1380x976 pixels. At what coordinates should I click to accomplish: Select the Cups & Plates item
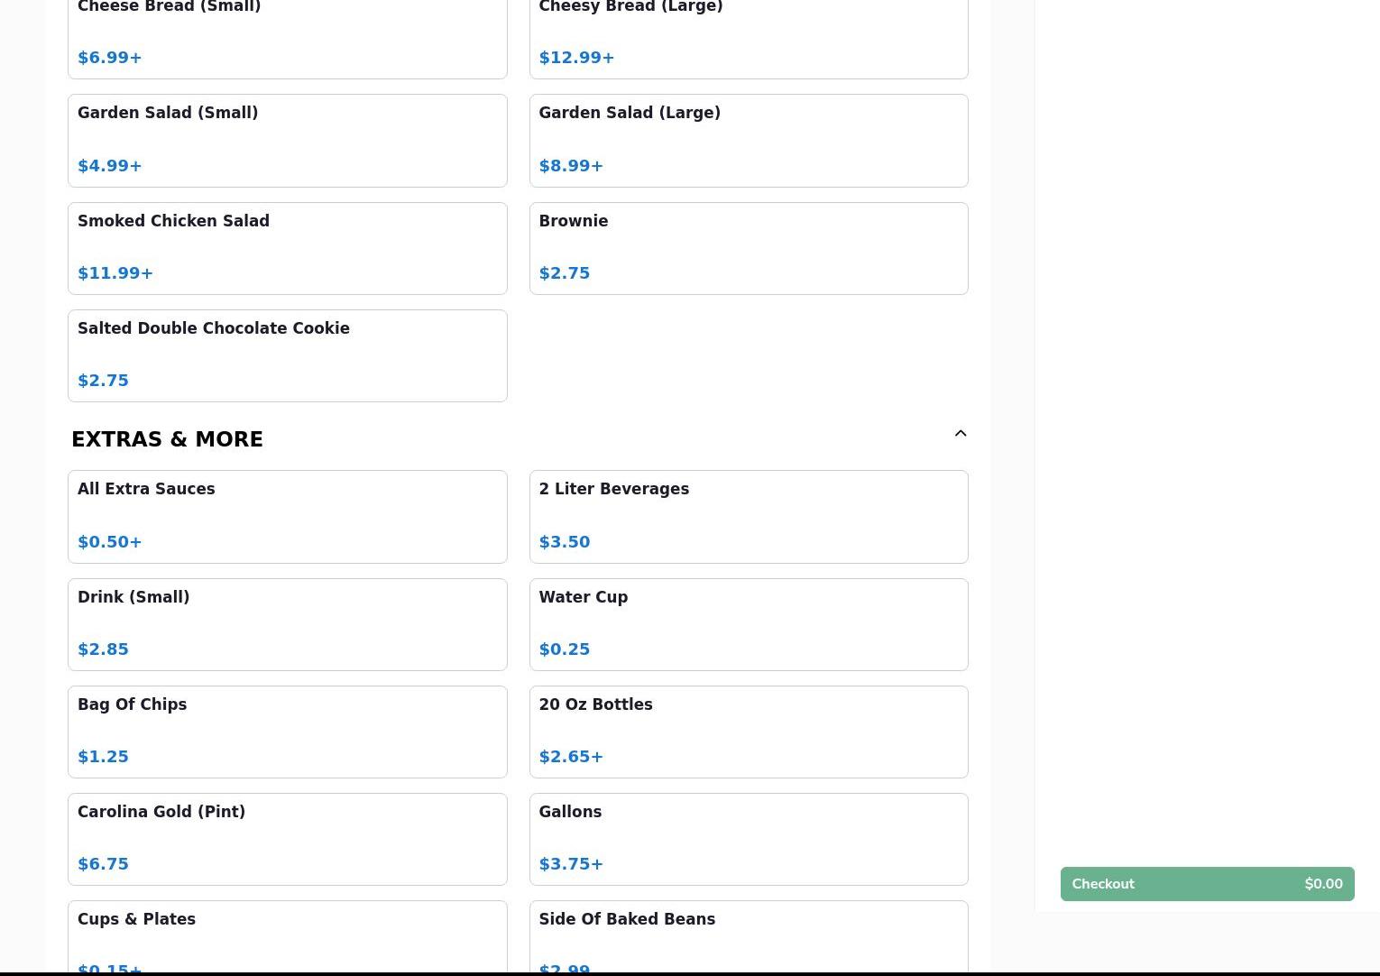tap(287, 937)
